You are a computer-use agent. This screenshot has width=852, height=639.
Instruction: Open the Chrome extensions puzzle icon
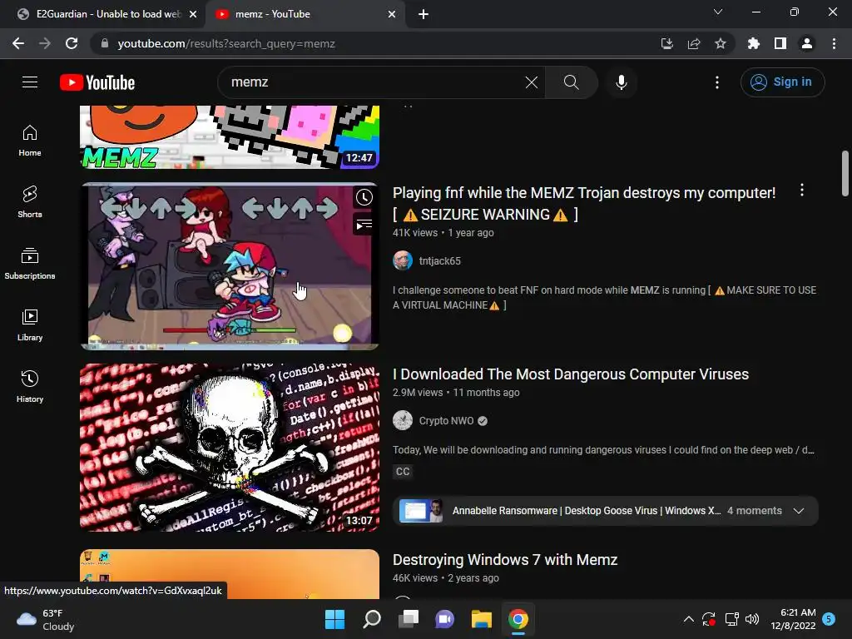[753, 43]
